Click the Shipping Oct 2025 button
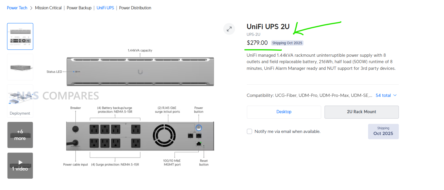 tap(383, 132)
